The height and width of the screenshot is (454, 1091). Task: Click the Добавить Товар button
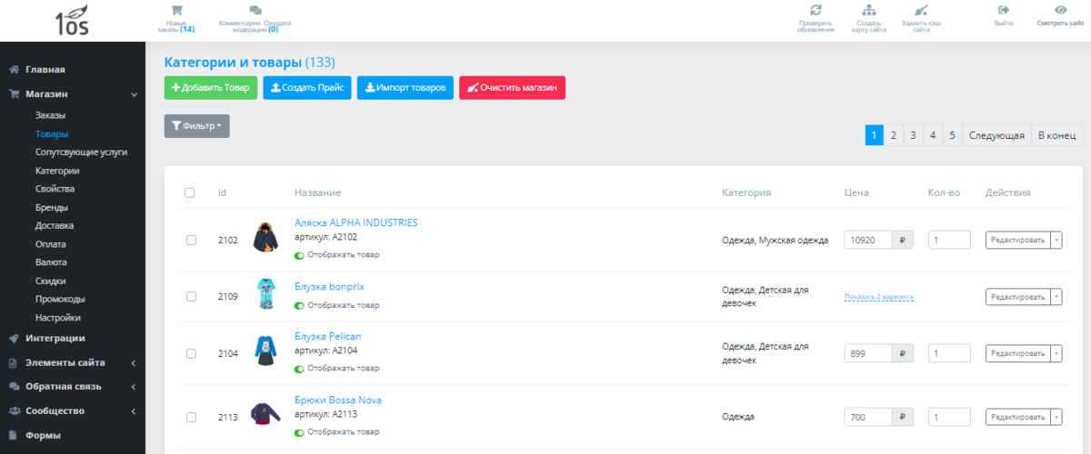(x=210, y=88)
